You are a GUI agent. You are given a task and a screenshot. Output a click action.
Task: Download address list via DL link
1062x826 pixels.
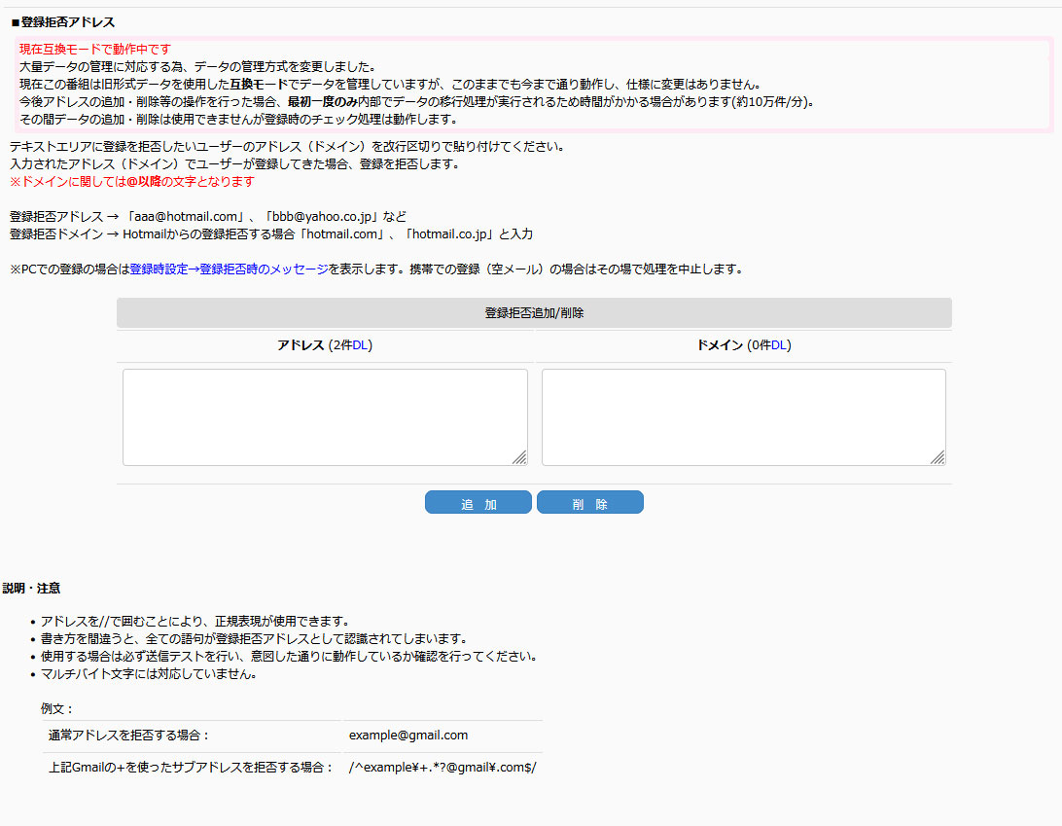pyautogui.click(x=361, y=345)
